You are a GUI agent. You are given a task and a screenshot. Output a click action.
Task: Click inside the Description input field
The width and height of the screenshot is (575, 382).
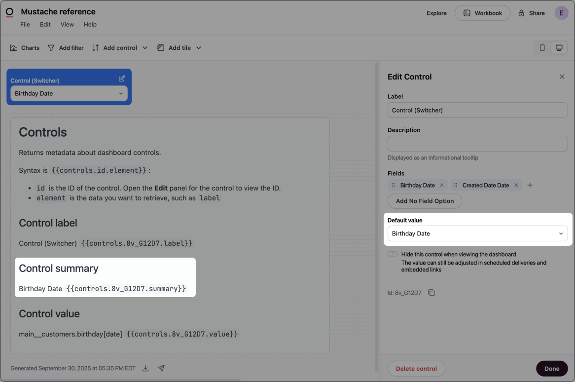pyautogui.click(x=477, y=143)
